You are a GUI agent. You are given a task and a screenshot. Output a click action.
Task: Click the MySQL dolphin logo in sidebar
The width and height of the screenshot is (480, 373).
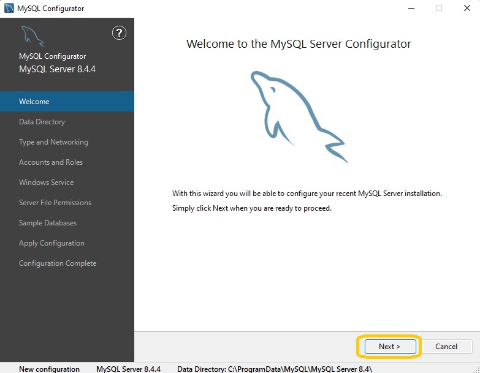click(32, 36)
